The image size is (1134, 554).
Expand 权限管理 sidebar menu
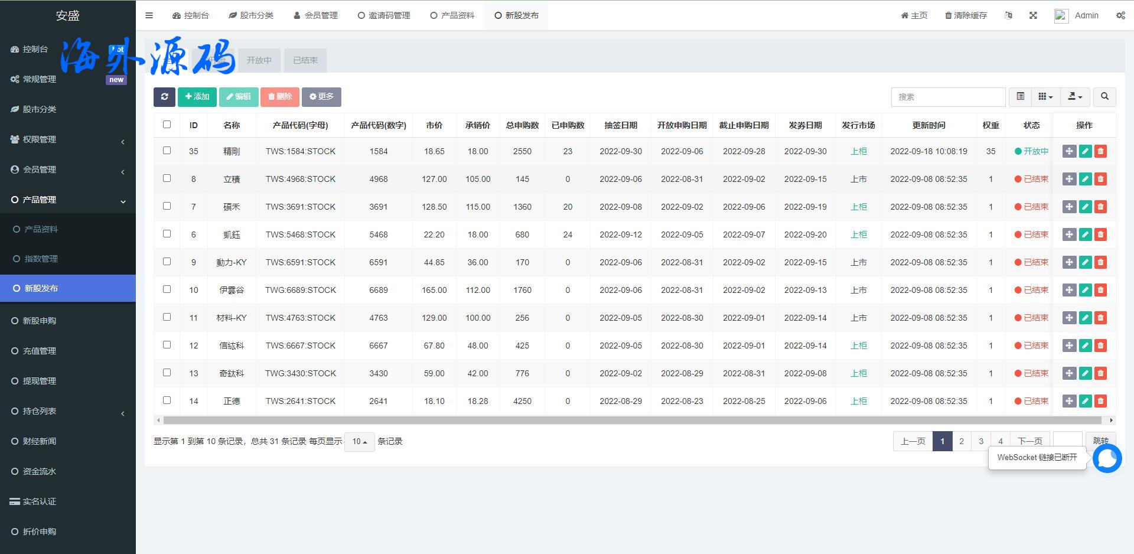pyautogui.click(x=68, y=139)
